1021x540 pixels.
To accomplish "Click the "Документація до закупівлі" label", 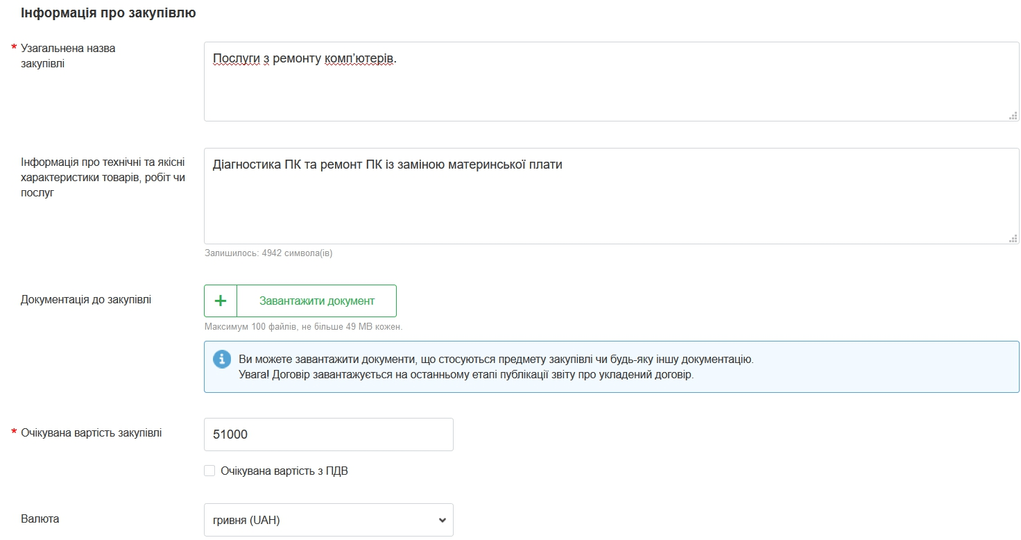I will (x=86, y=300).
